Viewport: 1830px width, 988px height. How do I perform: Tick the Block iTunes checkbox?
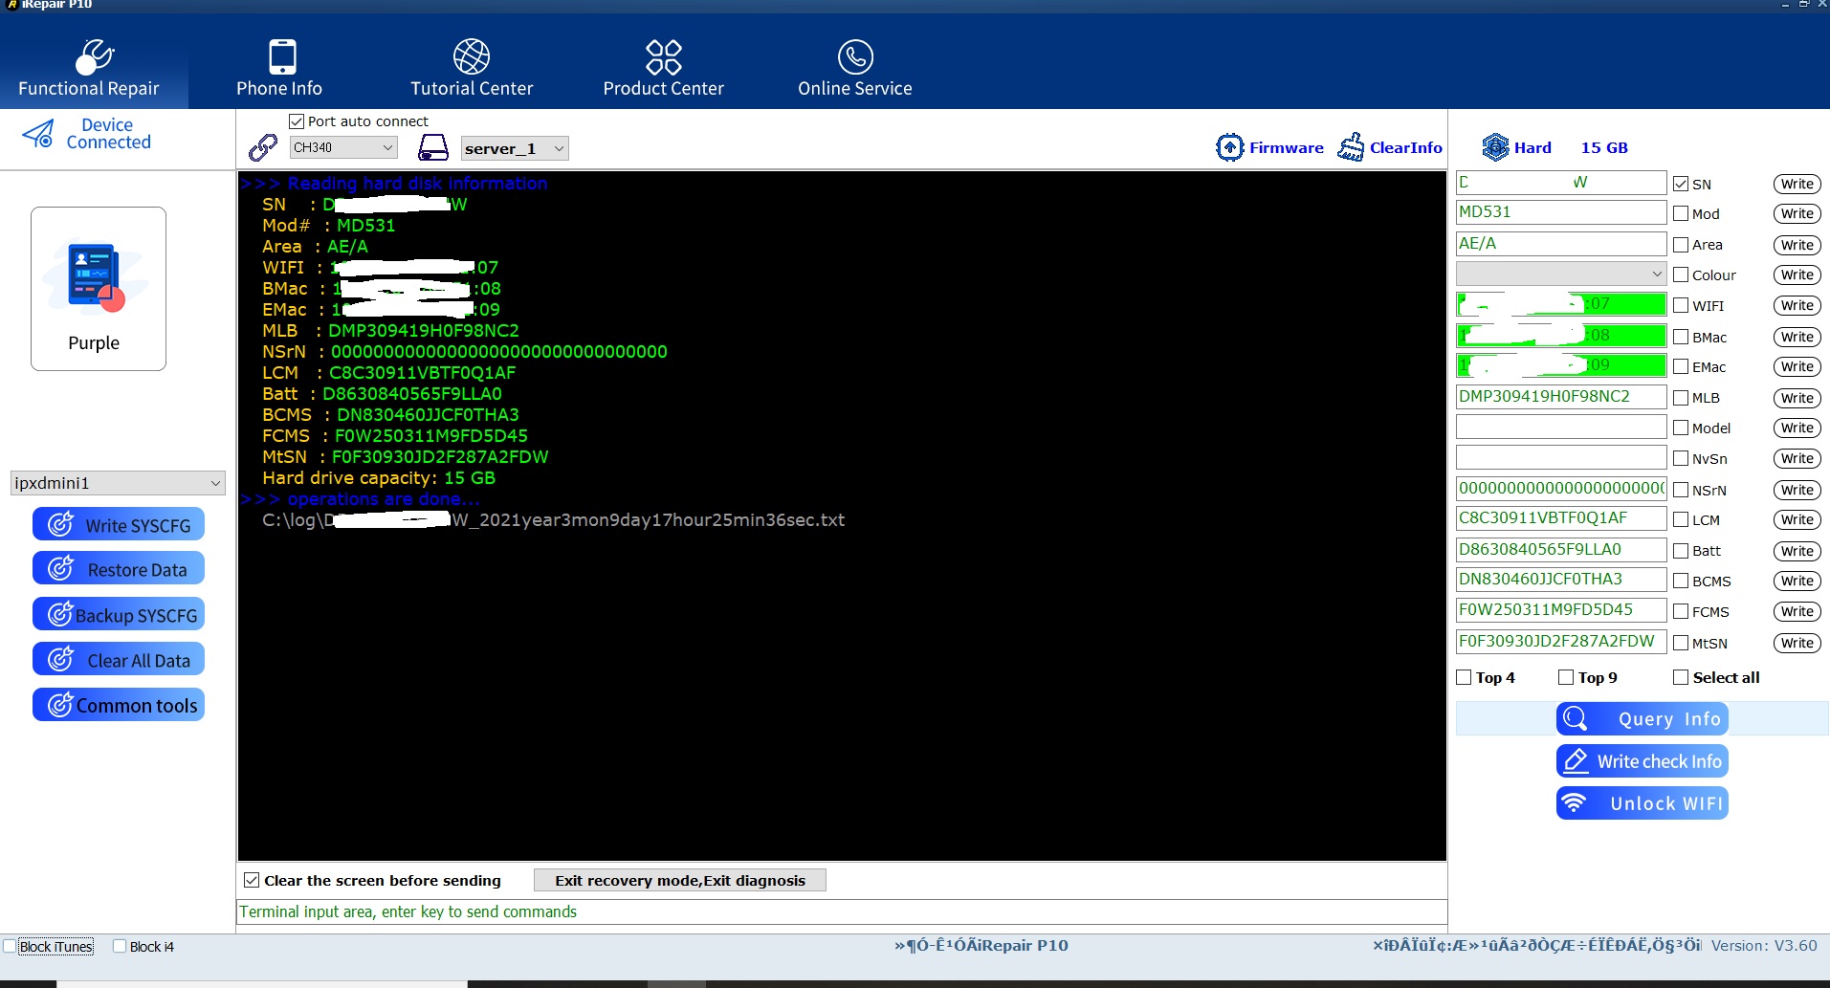(x=11, y=947)
